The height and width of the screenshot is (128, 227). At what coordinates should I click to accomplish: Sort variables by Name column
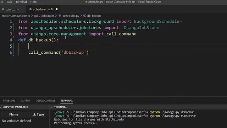click(x=14, y=114)
